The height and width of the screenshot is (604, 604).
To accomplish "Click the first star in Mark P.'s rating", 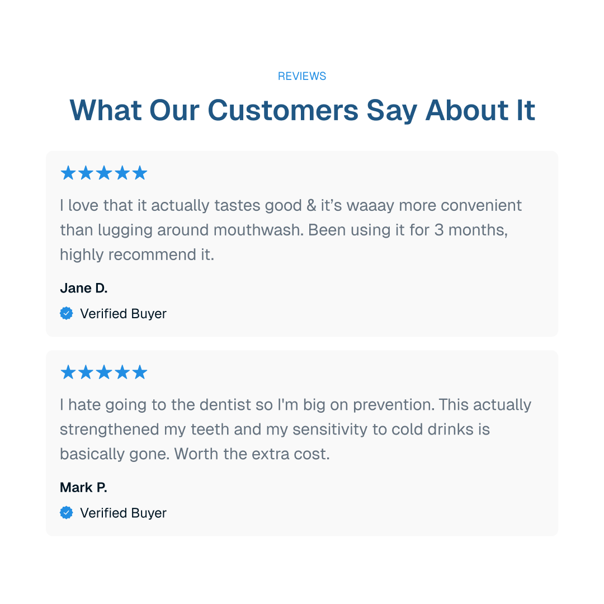I will pyautogui.click(x=68, y=372).
